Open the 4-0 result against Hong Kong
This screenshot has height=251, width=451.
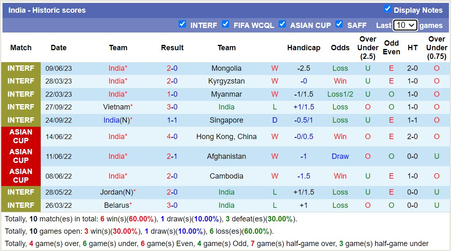pos(172,137)
